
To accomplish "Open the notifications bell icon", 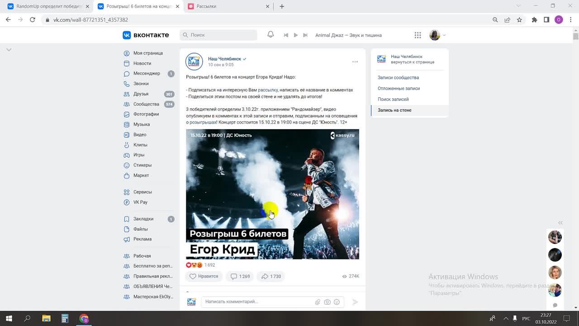I will point(271,35).
